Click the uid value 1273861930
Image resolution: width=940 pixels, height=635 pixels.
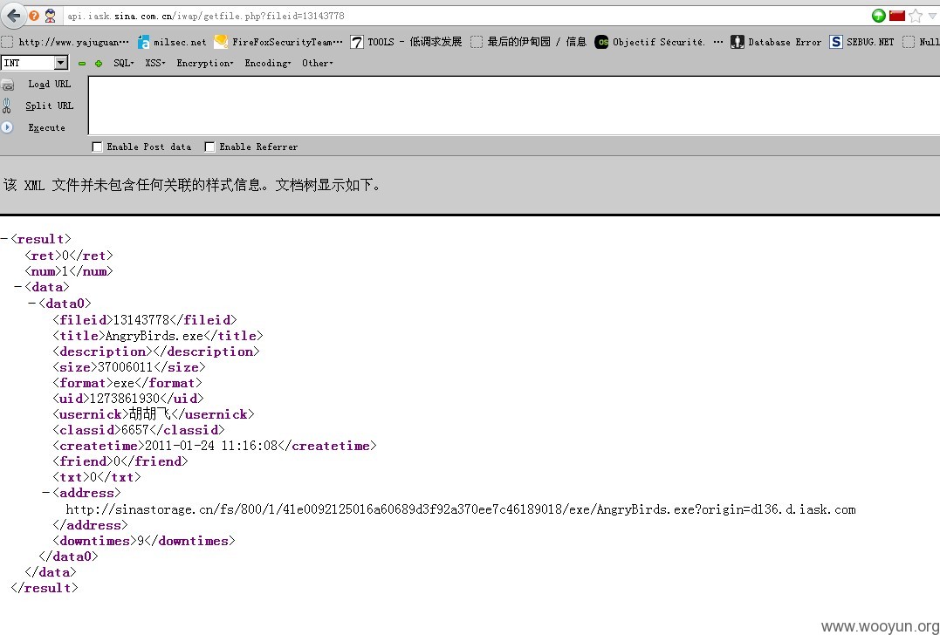click(x=125, y=398)
